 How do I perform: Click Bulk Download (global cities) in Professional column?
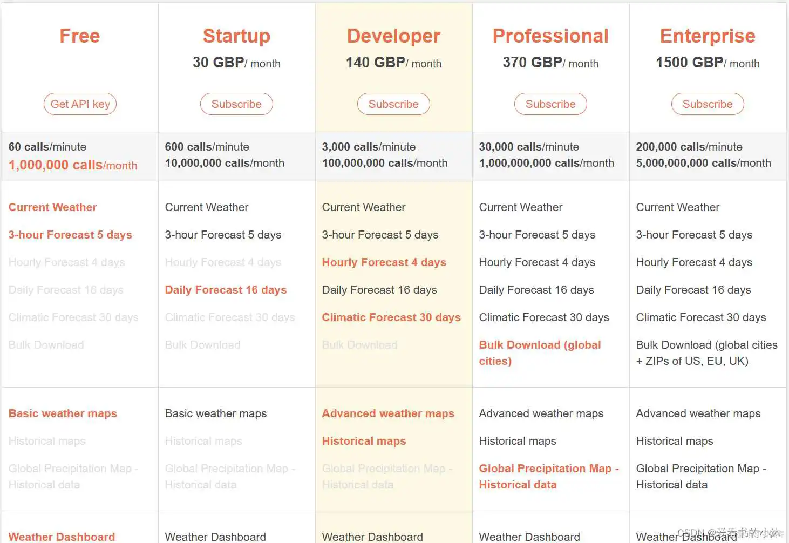[x=540, y=345]
